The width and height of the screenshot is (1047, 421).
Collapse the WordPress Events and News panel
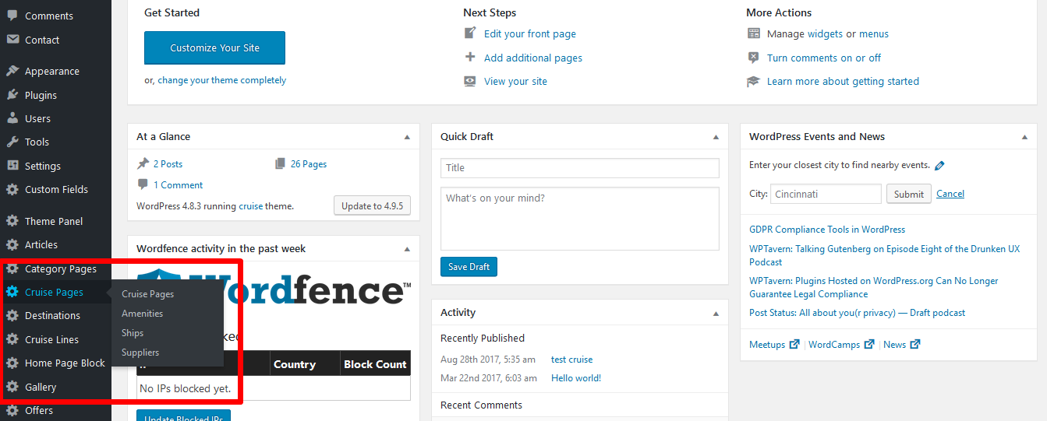pos(1024,137)
